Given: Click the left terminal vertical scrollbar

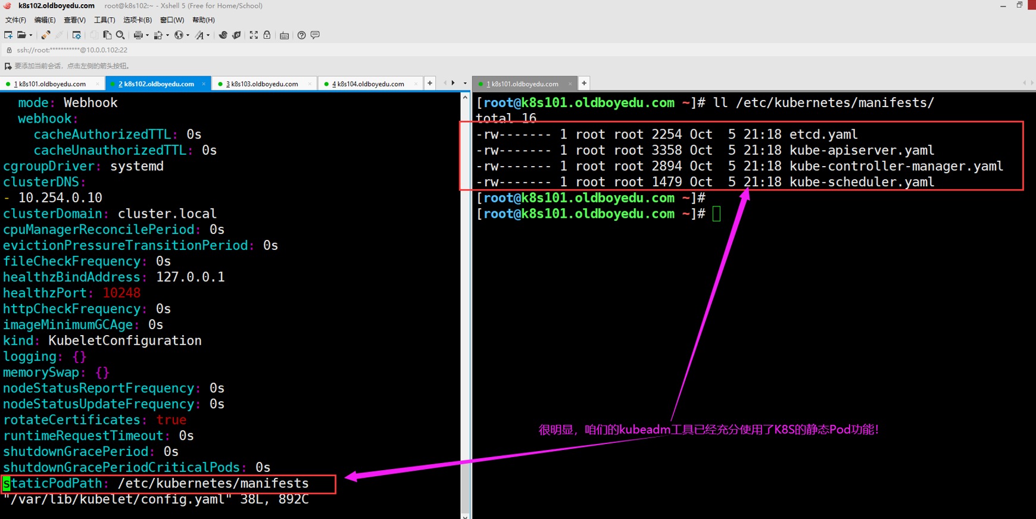Looking at the screenshot, I should point(465,298).
